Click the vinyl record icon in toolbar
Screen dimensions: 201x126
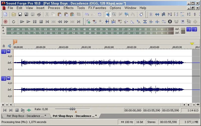170,22
